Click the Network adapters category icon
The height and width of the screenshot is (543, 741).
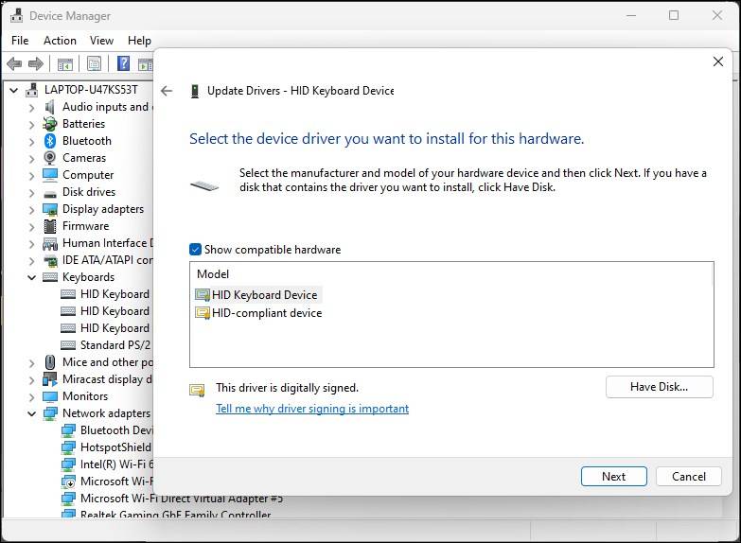click(50, 413)
